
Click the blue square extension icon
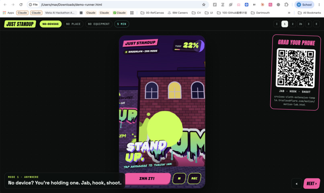(x=246, y=4)
